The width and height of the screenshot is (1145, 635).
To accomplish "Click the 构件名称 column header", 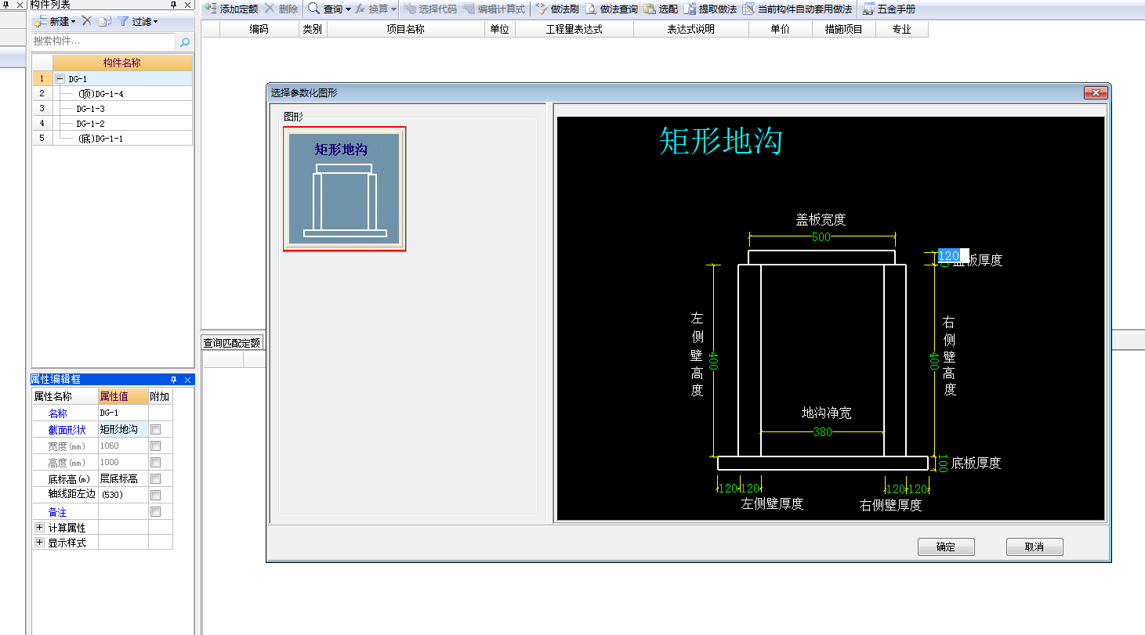I will pyautogui.click(x=122, y=63).
